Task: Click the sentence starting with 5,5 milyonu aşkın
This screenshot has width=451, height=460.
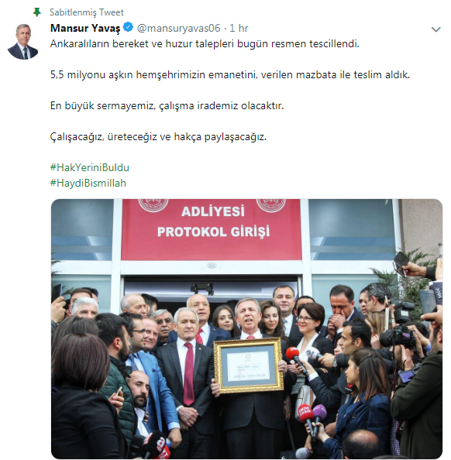Action: click(230, 75)
